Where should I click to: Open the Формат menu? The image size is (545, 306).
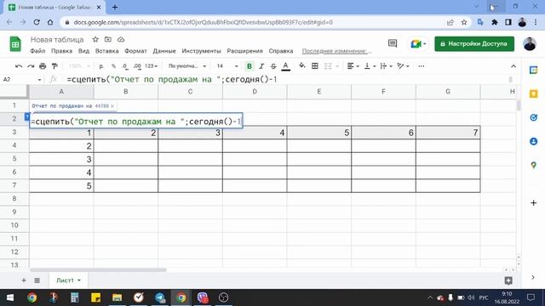tap(135, 51)
